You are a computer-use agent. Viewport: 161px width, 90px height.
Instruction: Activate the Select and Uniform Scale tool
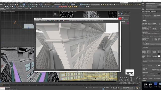28,4
